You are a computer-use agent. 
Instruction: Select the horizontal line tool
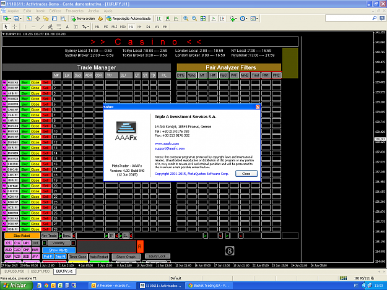[33, 27]
